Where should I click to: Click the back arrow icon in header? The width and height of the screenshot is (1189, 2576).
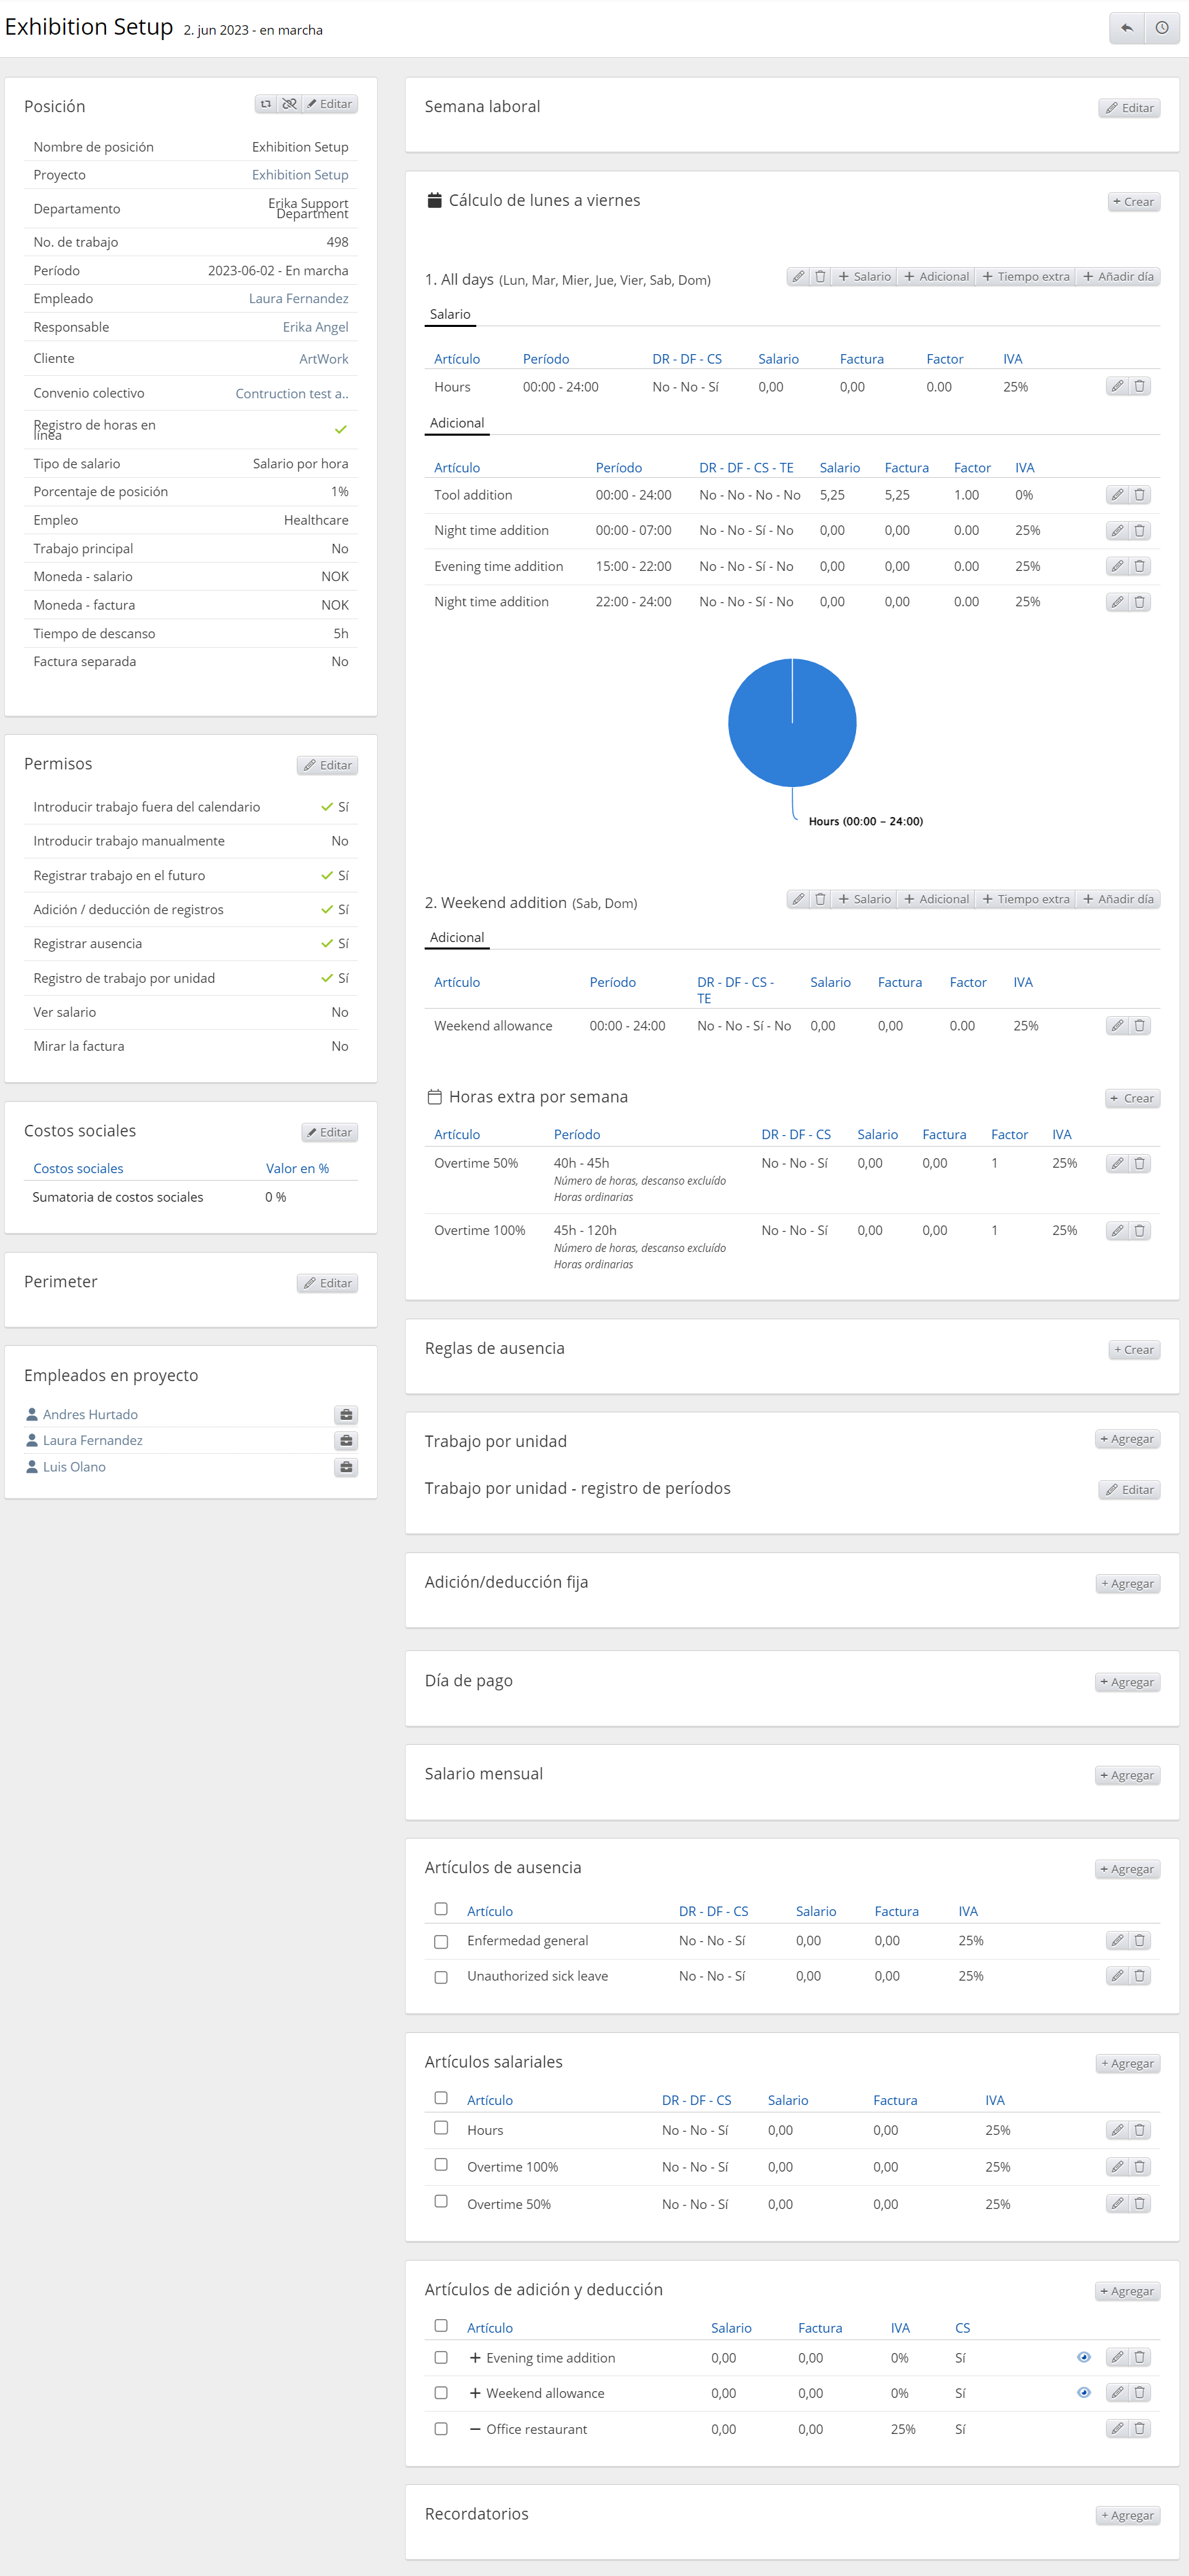[1126, 28]
